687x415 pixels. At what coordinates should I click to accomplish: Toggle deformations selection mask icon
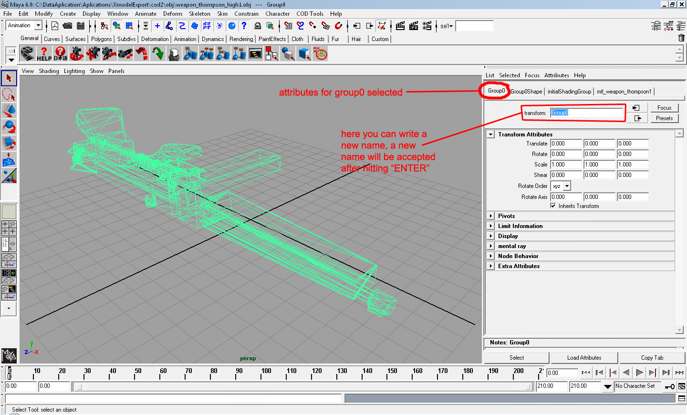207,26
